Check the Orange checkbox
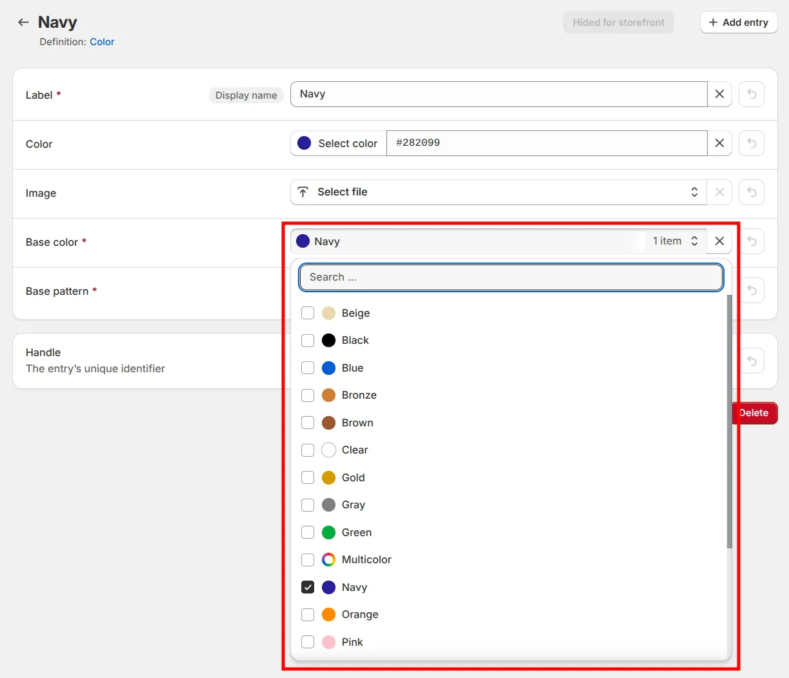Image resolution: width=789 pixels, height=678 pixels. (308, 614)
